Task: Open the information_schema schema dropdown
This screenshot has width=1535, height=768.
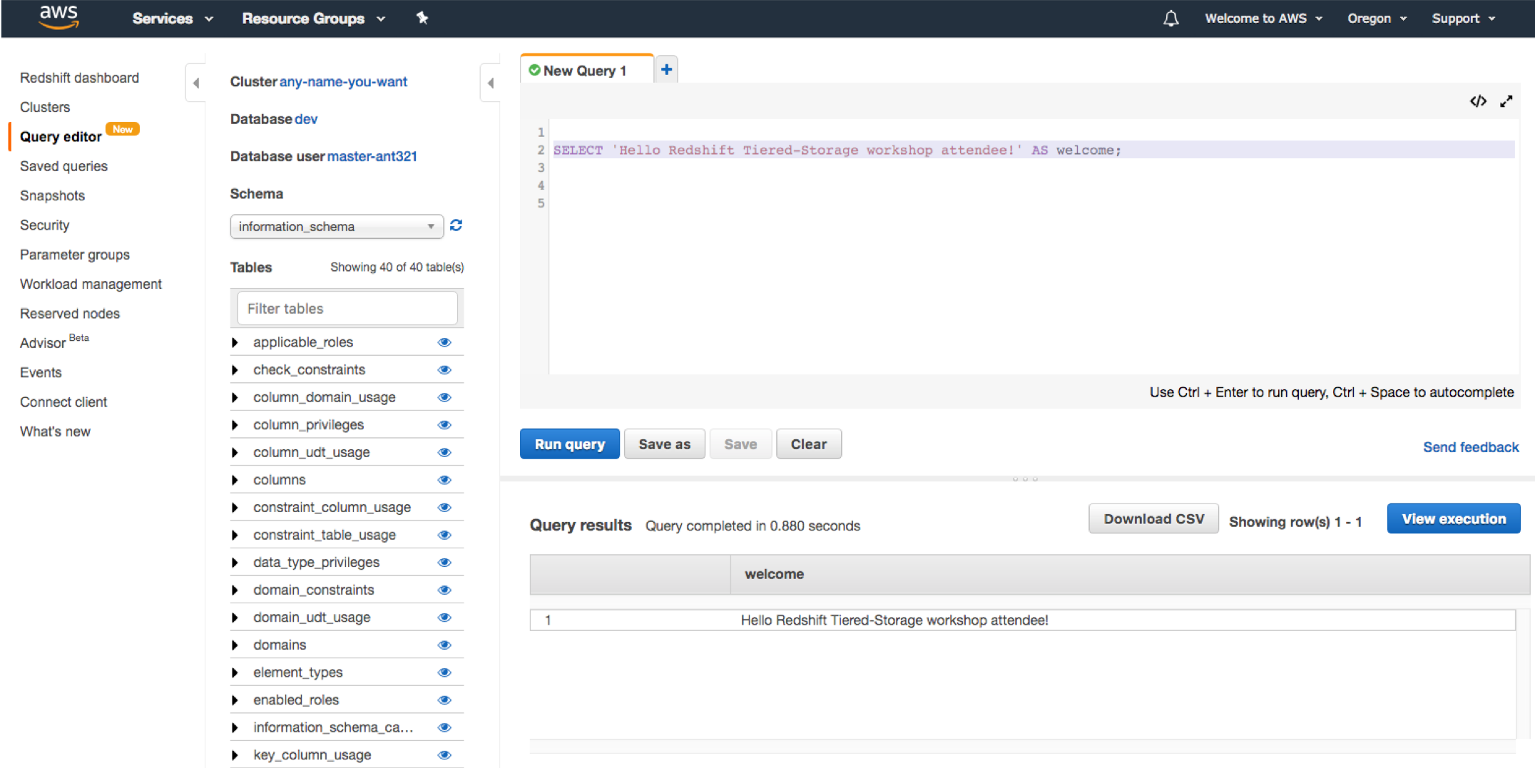Action: pyautogui.click(x=337, y=226)
